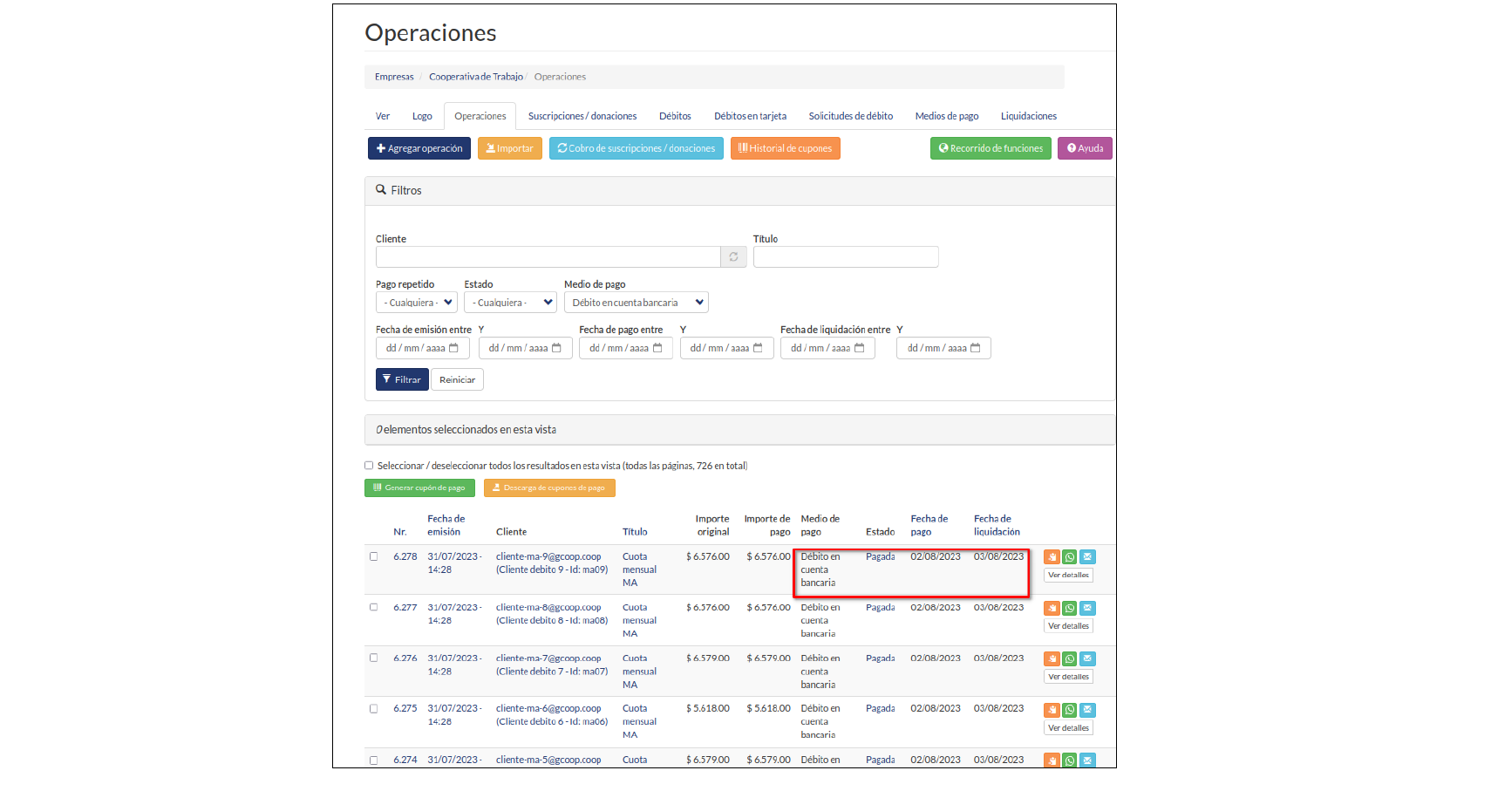Reset filters with Reiniciar button
The width and height of the screenshot is (1491, 791).
[457, 379]
